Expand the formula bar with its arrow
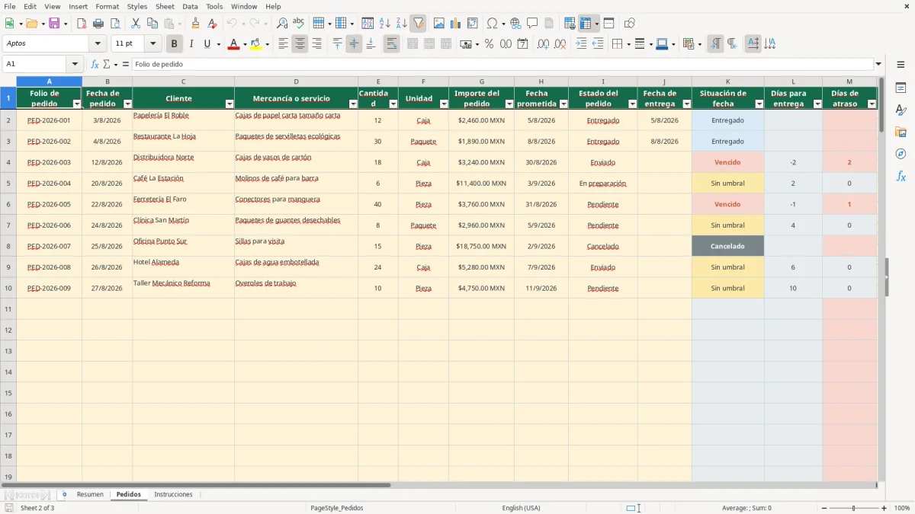This screenshot has width=915, height=514. [x=878, y=65]
